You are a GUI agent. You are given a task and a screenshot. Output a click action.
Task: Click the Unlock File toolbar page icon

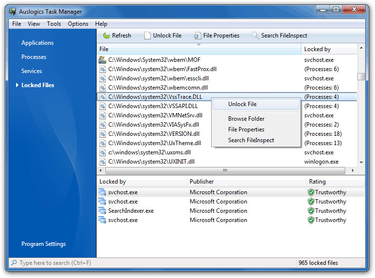tap(147, 36)
